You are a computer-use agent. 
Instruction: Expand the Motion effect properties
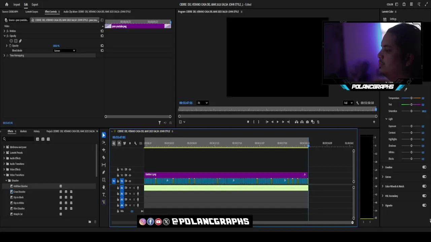point(4,31)
